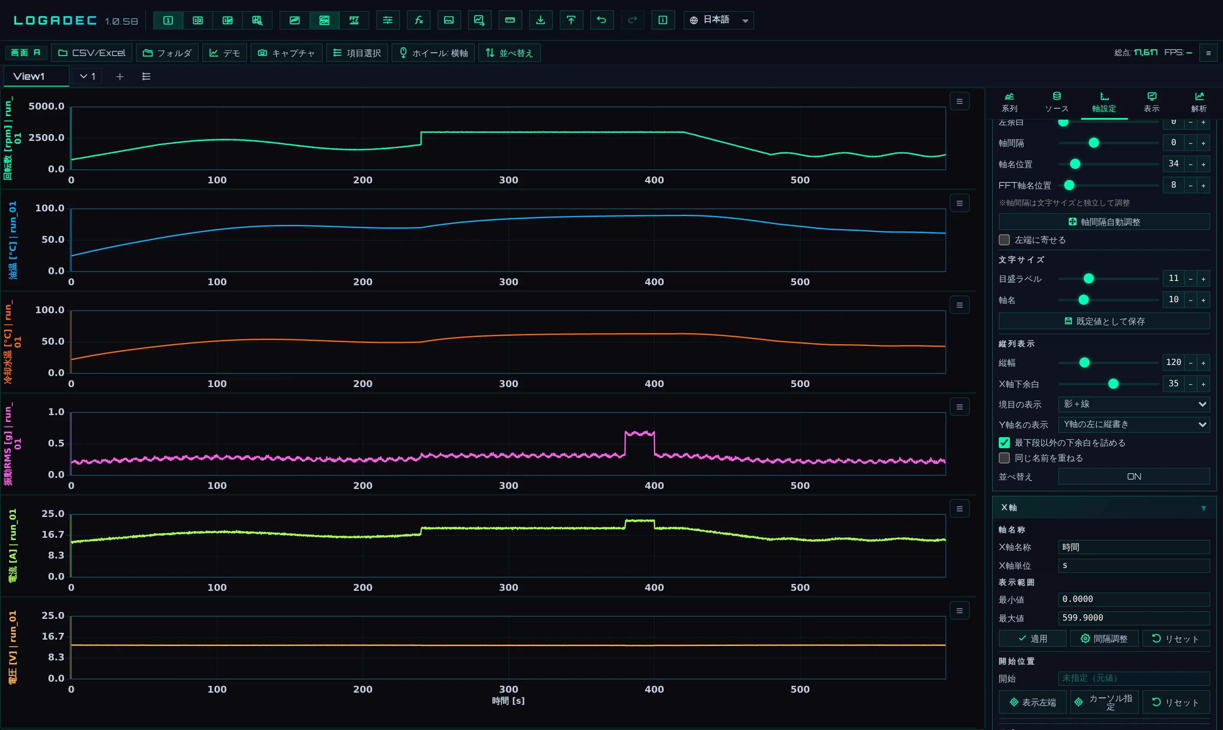Open the info panel icon
The height and width of the screenshot is (730, 1223).
(x=663, y=20)
